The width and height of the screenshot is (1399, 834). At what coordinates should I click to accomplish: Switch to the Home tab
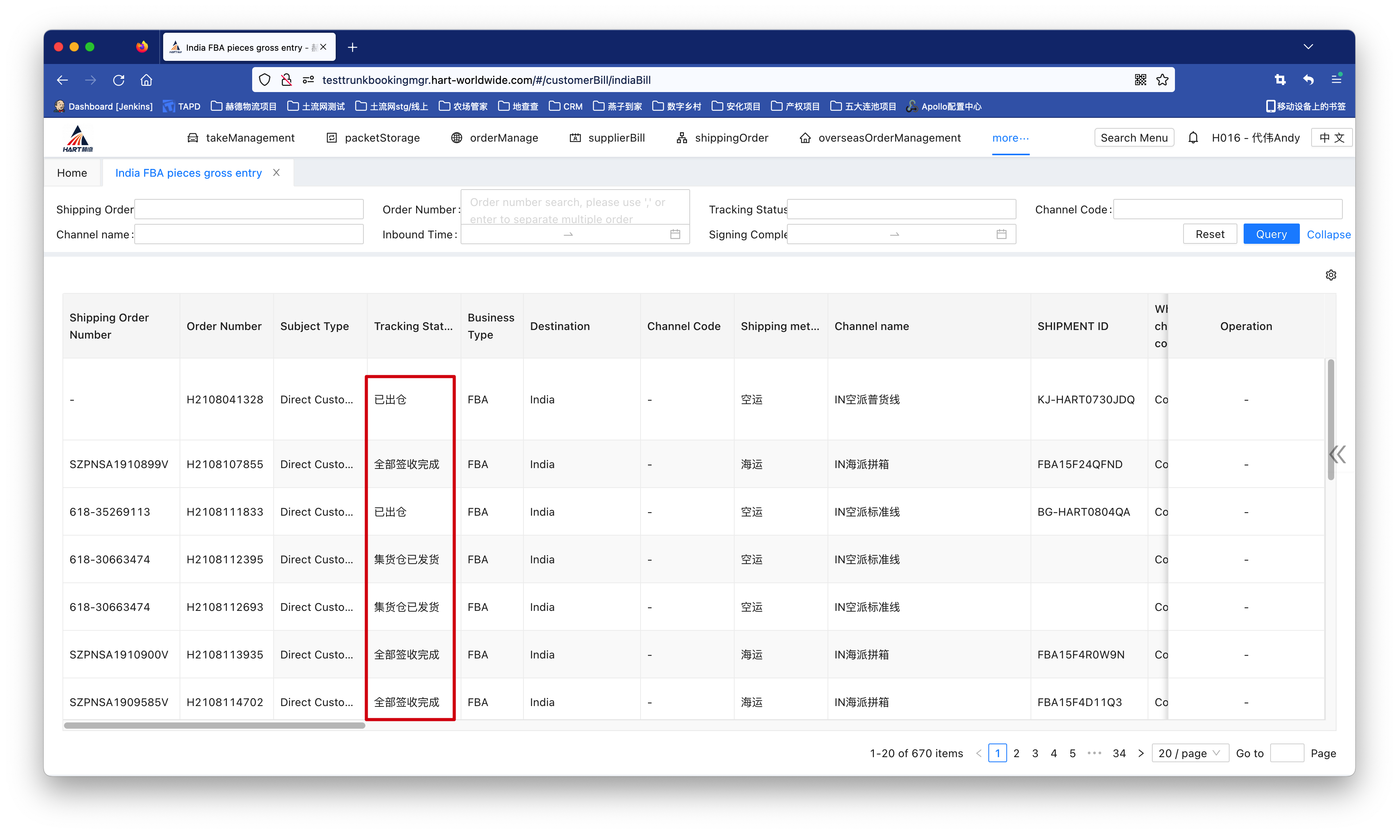point(72,173)
